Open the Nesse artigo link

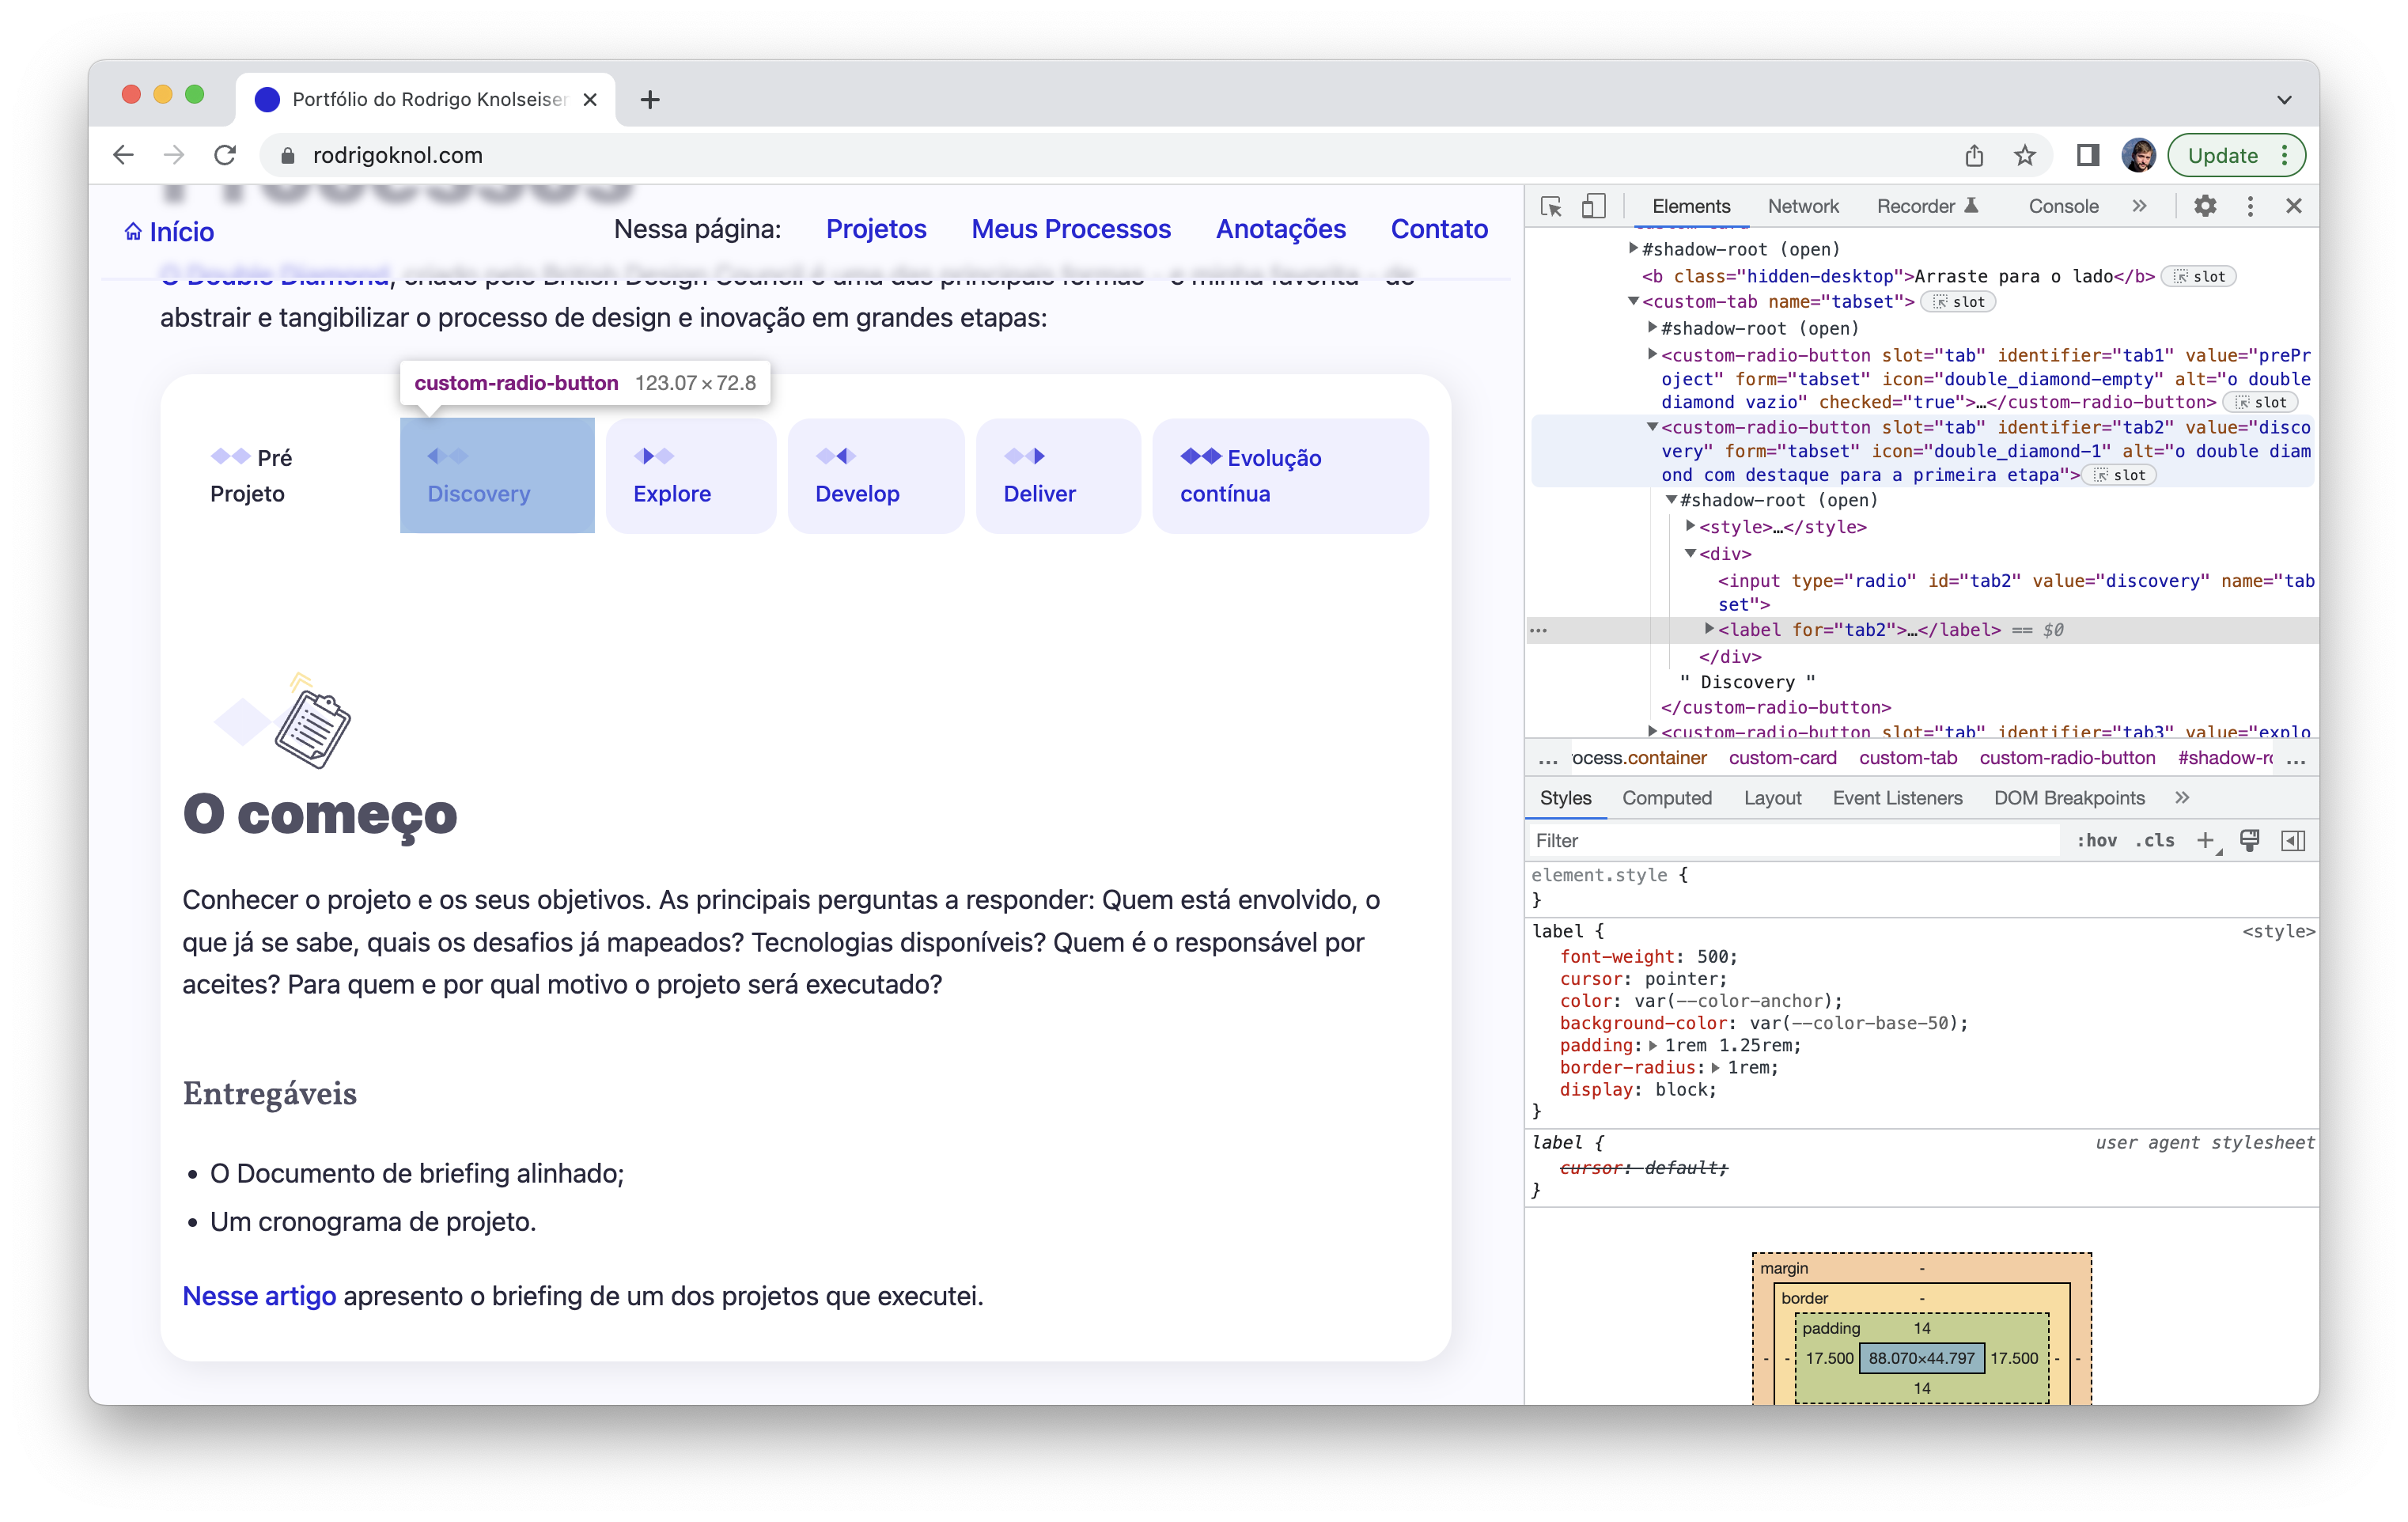click(259, 1296)
